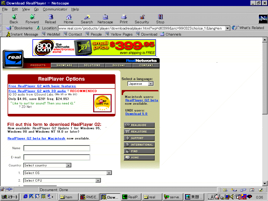Open the WebMail bookmark
This screenshot has width=268, height=201.
[51, 34]
